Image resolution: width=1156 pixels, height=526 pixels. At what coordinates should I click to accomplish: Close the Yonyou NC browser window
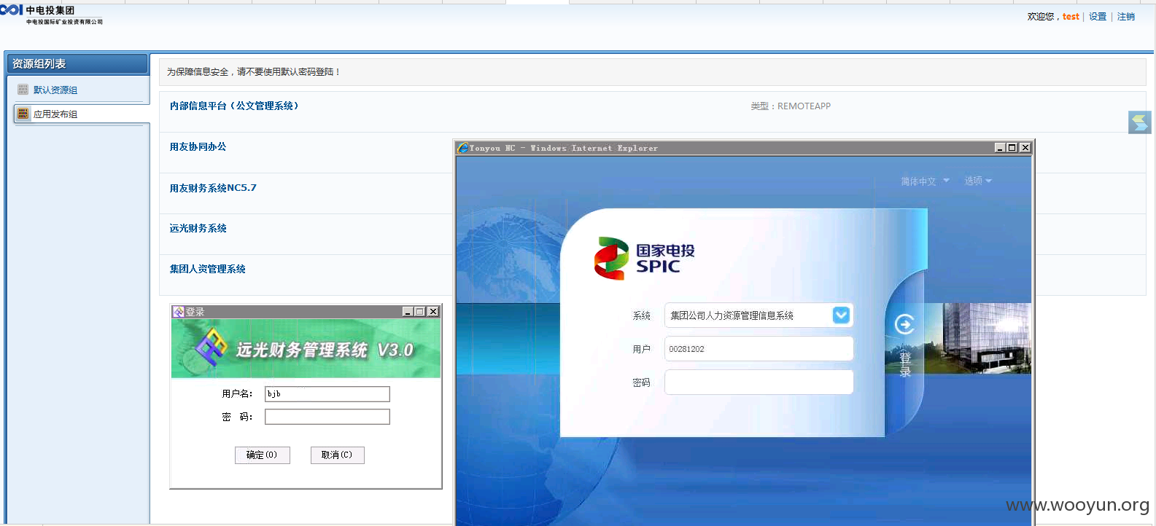[1025, 148]
